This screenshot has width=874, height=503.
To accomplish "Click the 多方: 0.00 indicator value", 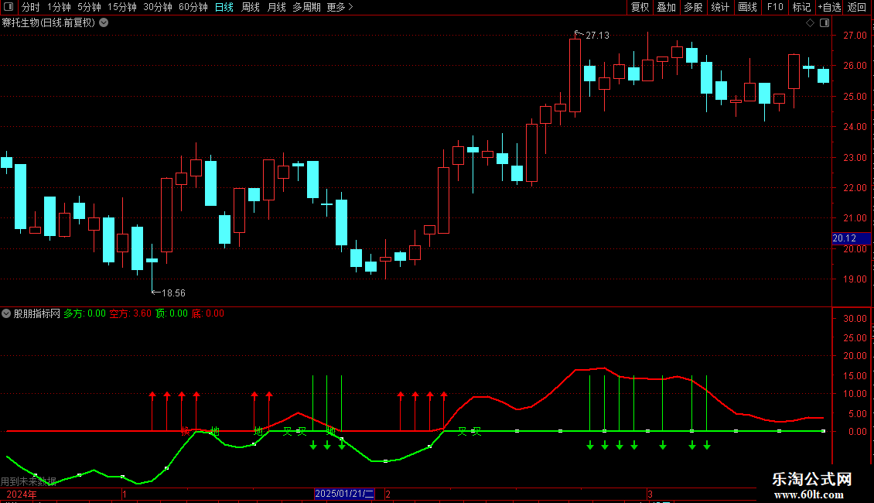I will (x=85, y=313).
